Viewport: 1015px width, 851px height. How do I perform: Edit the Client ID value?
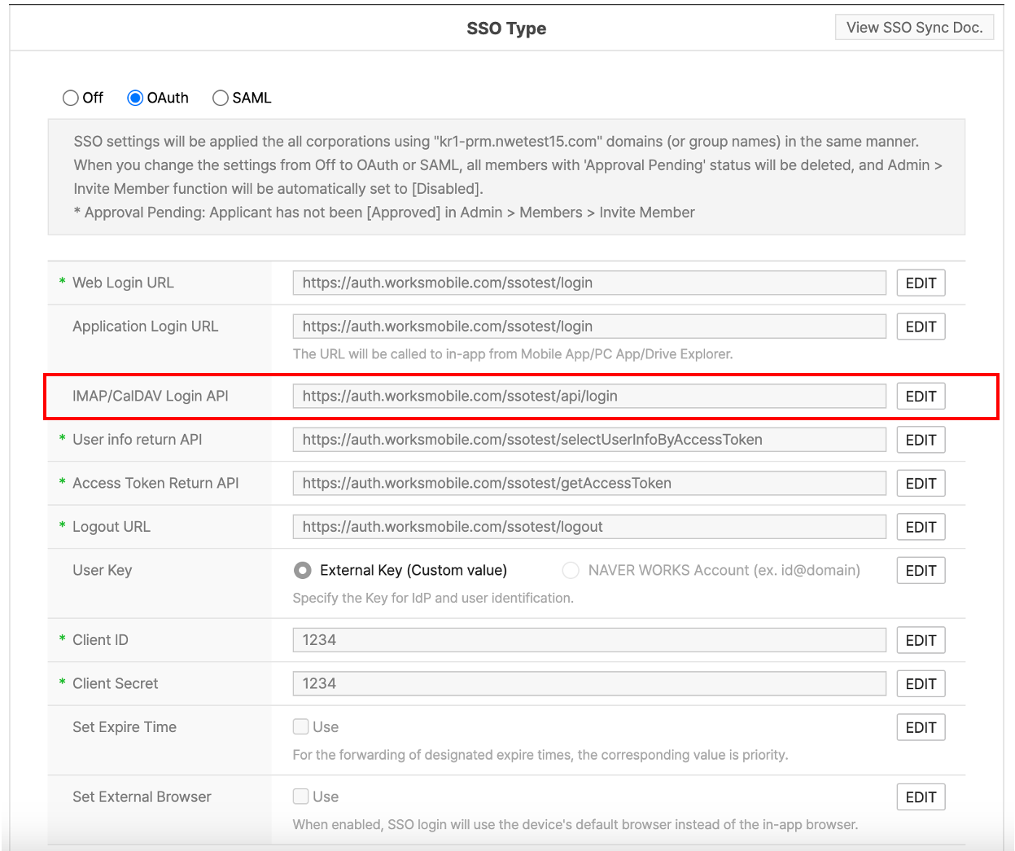(x=921, y=640)
